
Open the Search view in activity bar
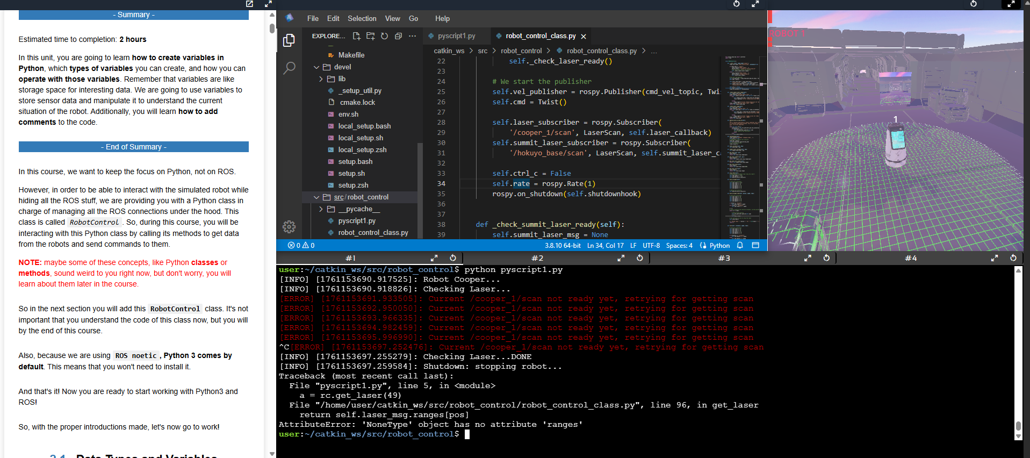pyautogui.click(x=289, y=68)
